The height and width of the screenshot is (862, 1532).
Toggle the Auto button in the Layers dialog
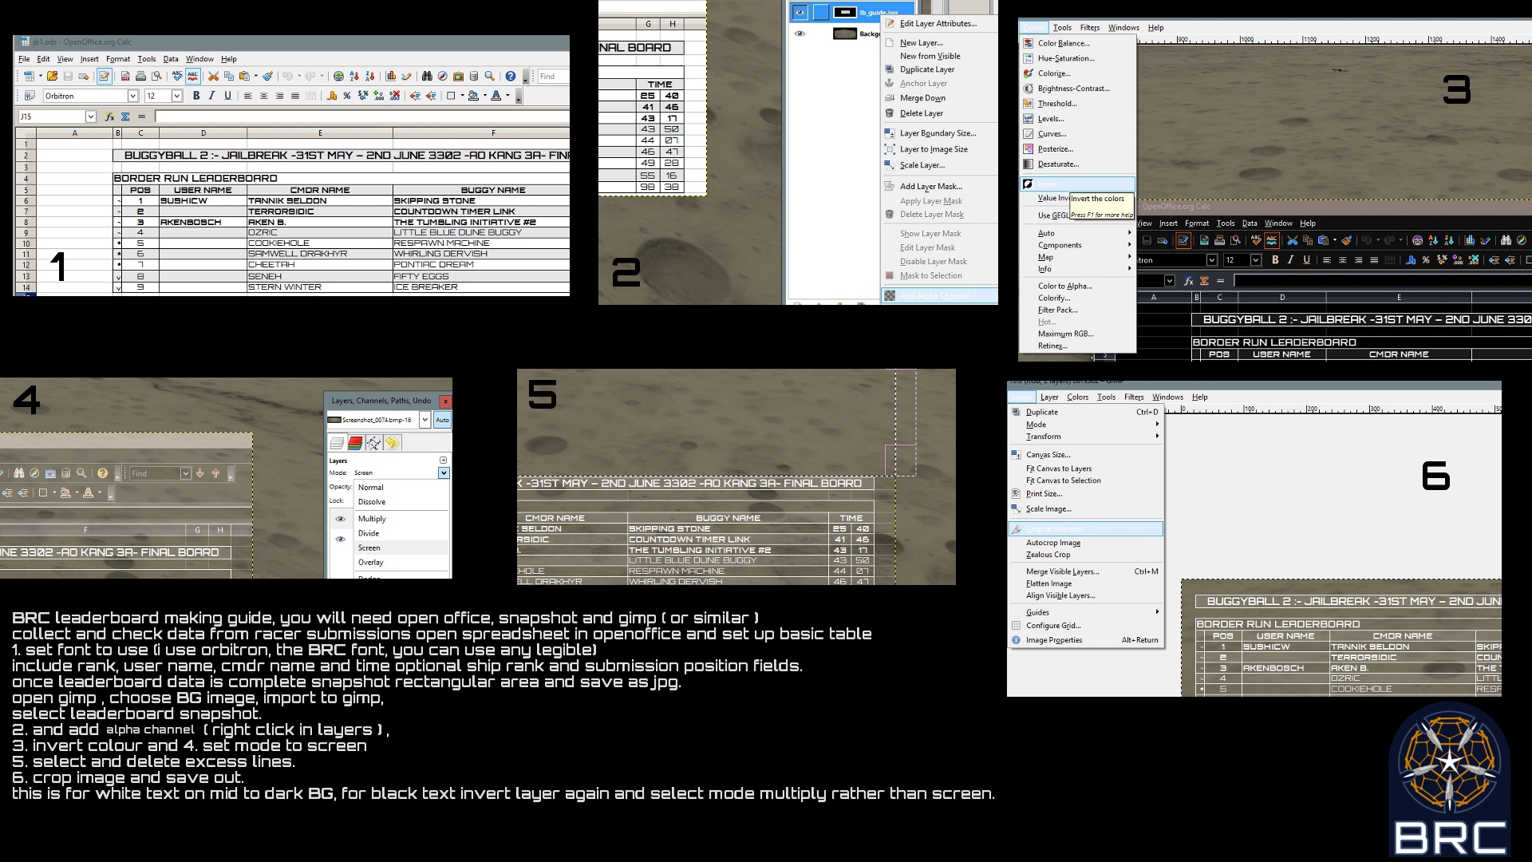(442, 420)
